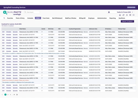Open the Billing/AR menu

tap(82, 18)
